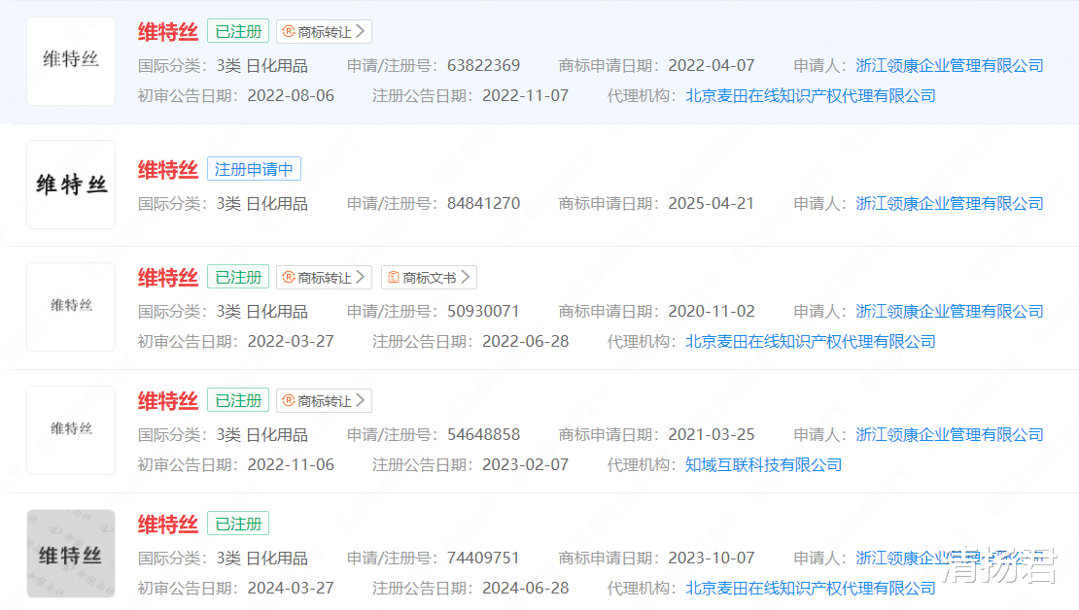1079x610 pixels.
Task: Click applicant 浙江领康企业管理有限公司 for 63822369
Action: (x=950, y=65)
